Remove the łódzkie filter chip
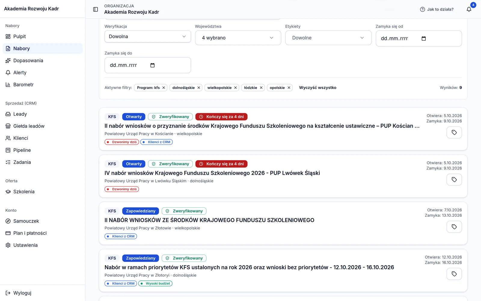The image size is (481, 301). (x=261, y=88)
